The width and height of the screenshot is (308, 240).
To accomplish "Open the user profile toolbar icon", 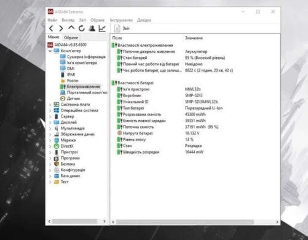I will tap(92, 28).
